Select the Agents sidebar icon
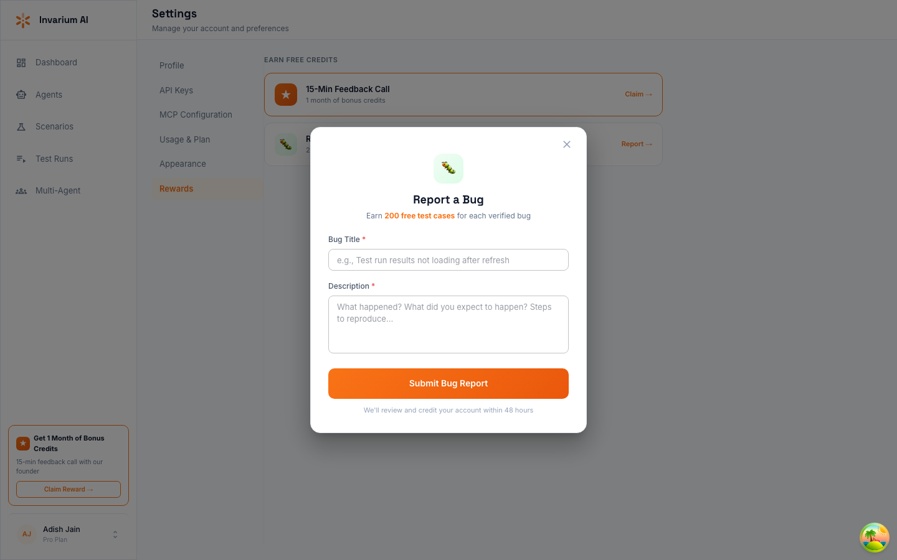The height and width of the screenshot is (560, 897). [21, 95]
